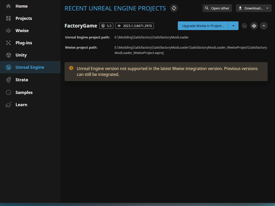Viewport: 275px width, 206px height.
Task: Click the Wwise project .wproj path
Action: click(x=191, y=50)
